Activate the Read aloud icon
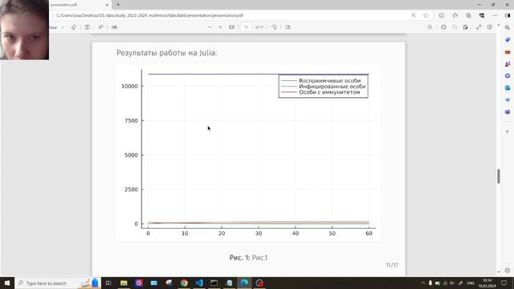Image resolution: width=514 pixels, height=289 pixels. (x=100, y=27)
